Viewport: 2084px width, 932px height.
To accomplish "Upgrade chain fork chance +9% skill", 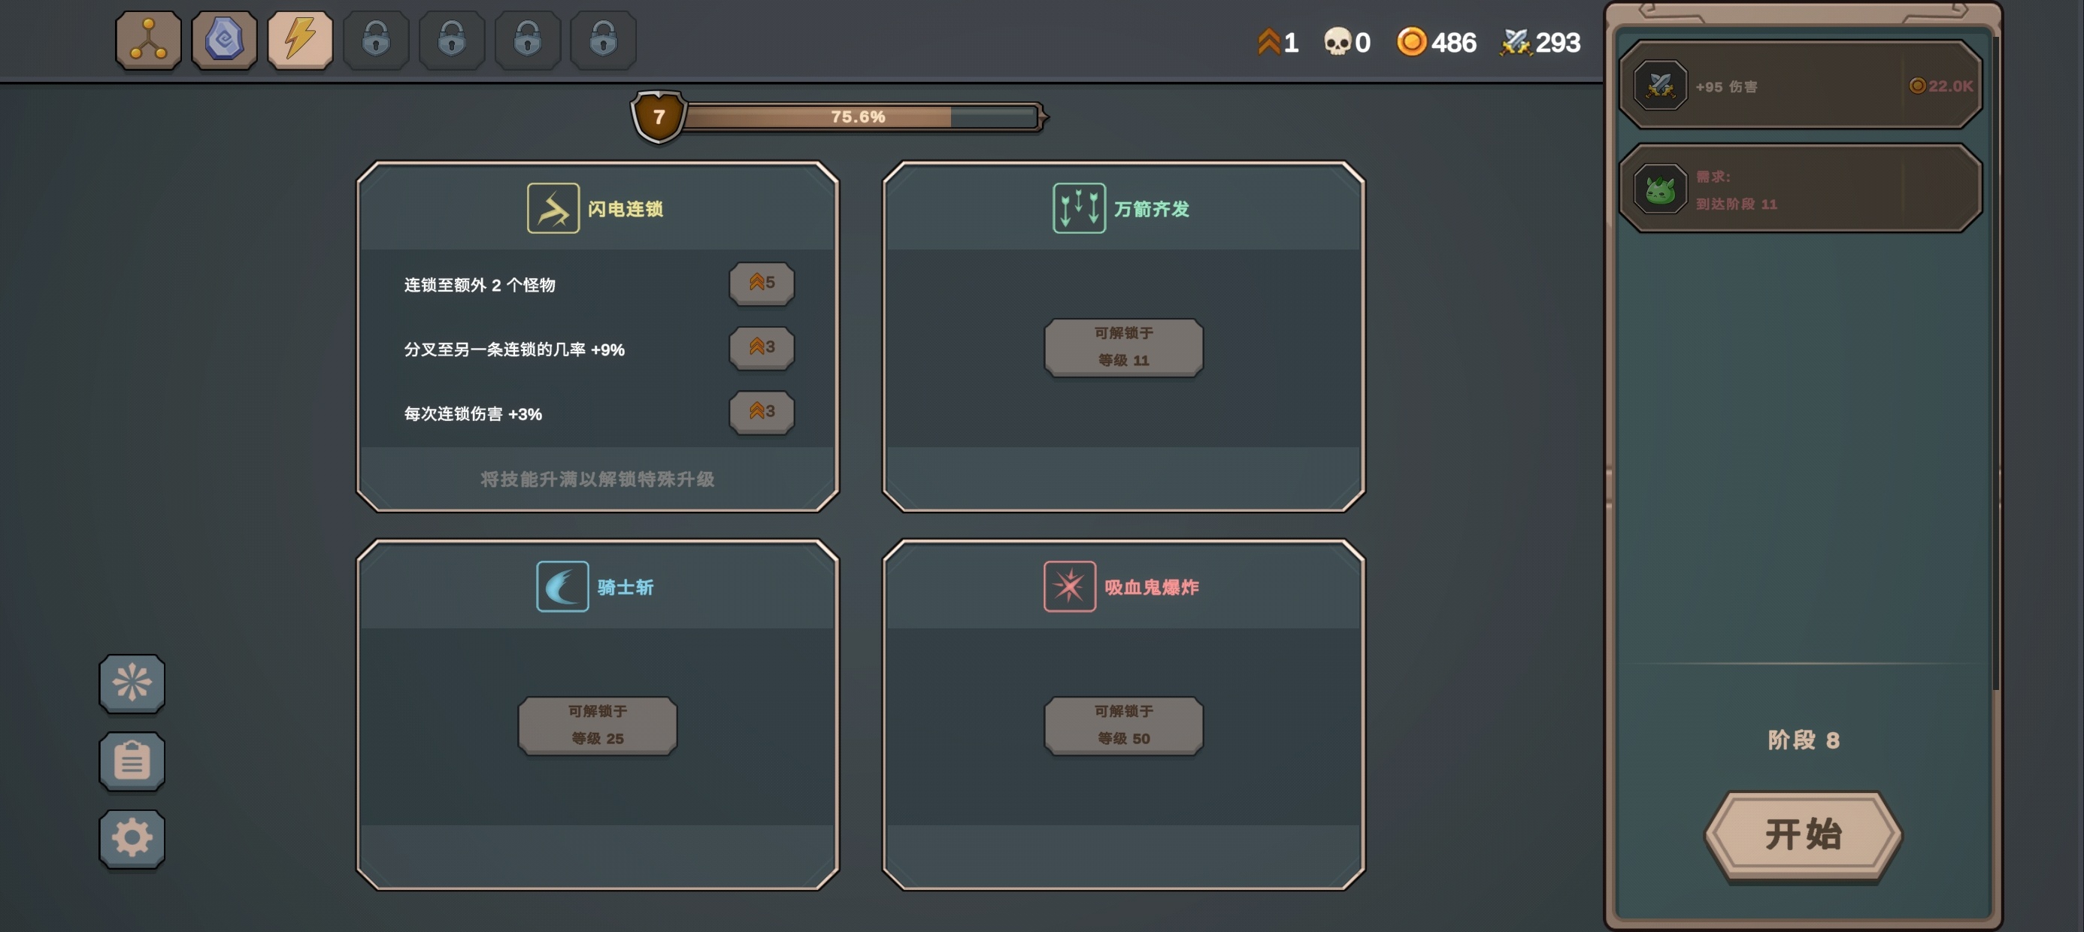I will (x=762, y=348).
